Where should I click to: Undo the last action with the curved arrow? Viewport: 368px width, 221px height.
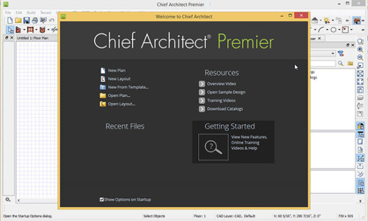pyautogui.click(x=52, y=20)
